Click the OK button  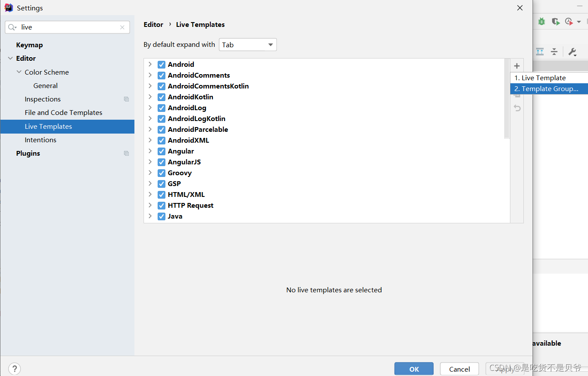click(x=414, y=369)
